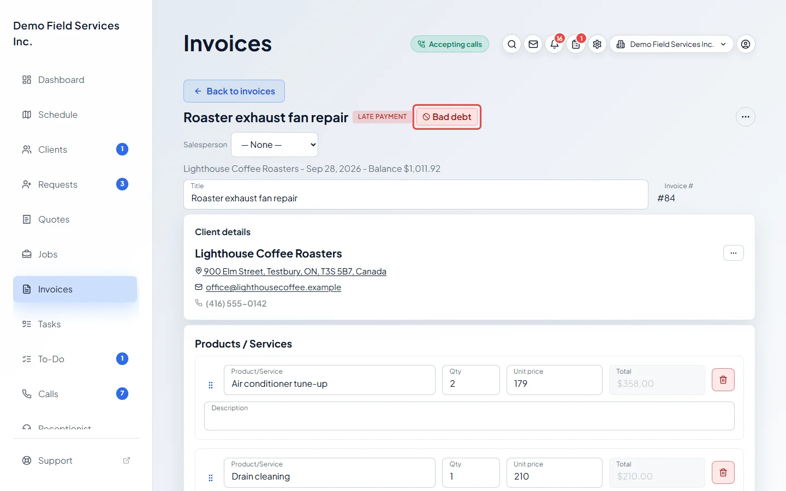786x491 pixels.
Task: Open the settings gear icon
Action: pos(597,44)
